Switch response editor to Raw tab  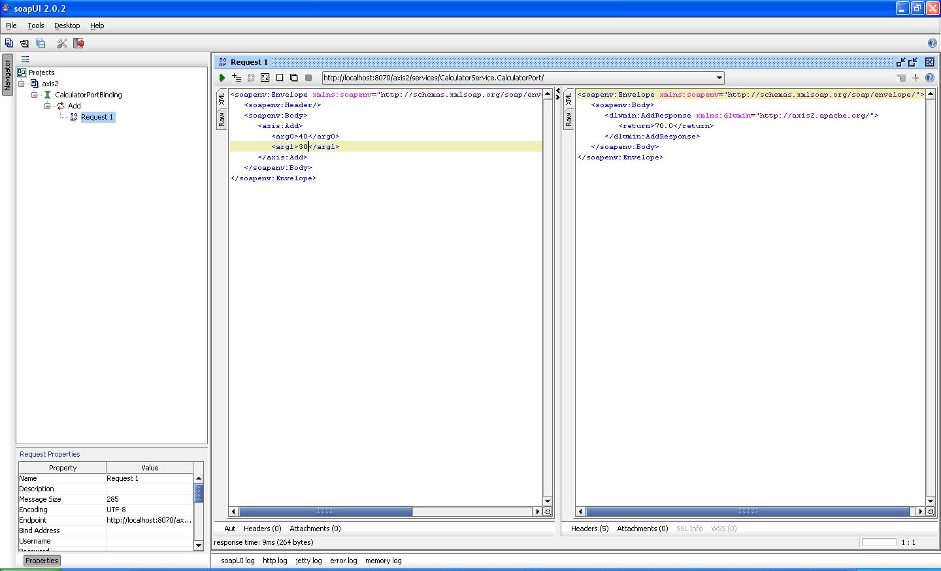point(569,120)
